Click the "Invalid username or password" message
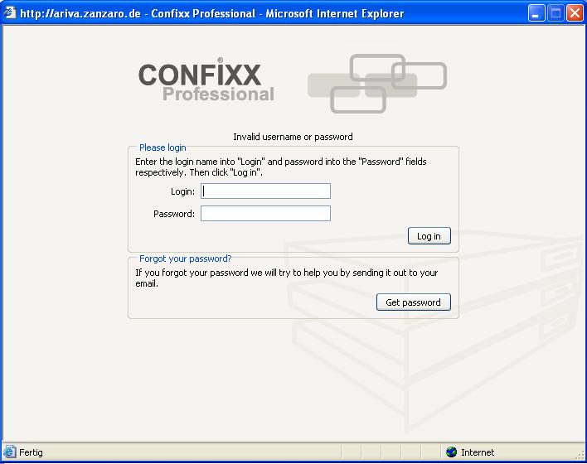 293,137
